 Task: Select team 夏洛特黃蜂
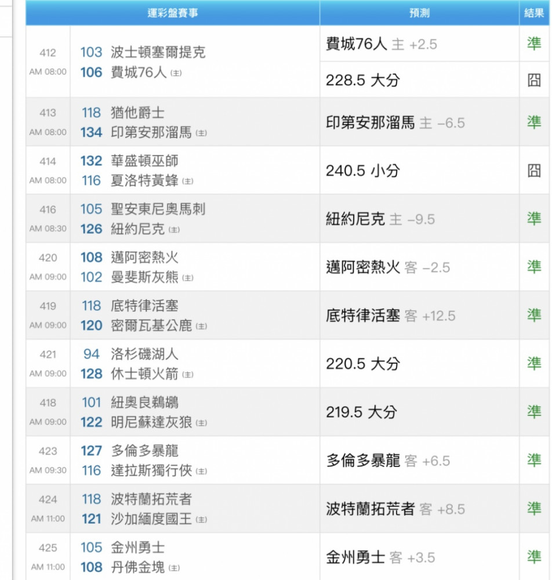pyautogui.click(x=144, y=180)
